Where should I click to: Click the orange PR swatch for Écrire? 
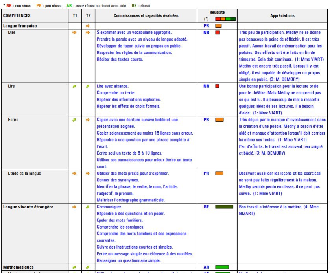[219, 120]
